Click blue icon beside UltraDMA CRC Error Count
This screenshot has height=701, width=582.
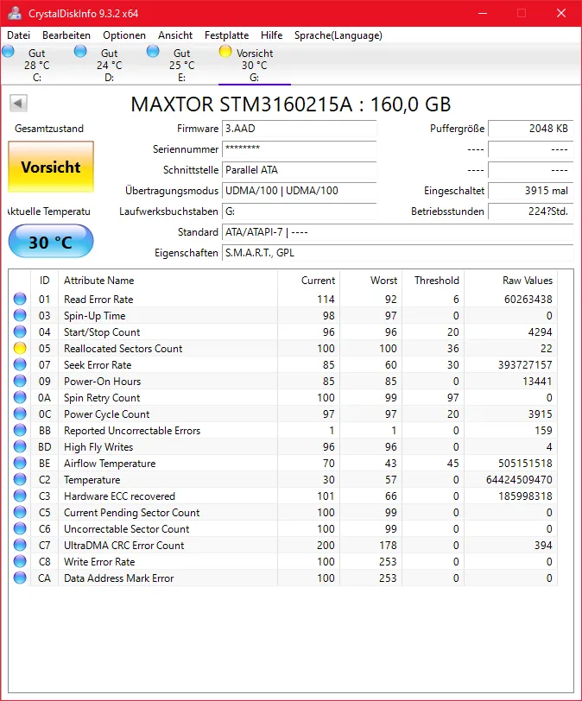tap(20, 546)
